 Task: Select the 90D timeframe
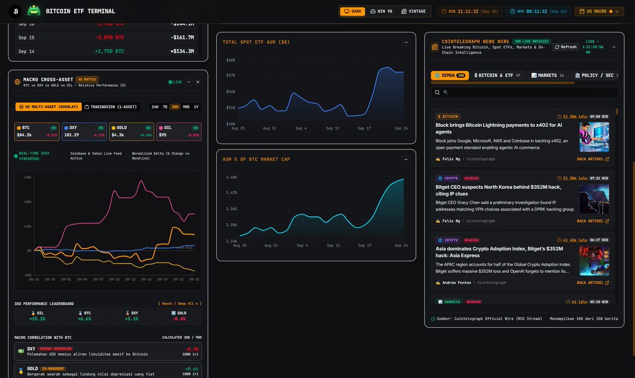pos(186,107)
